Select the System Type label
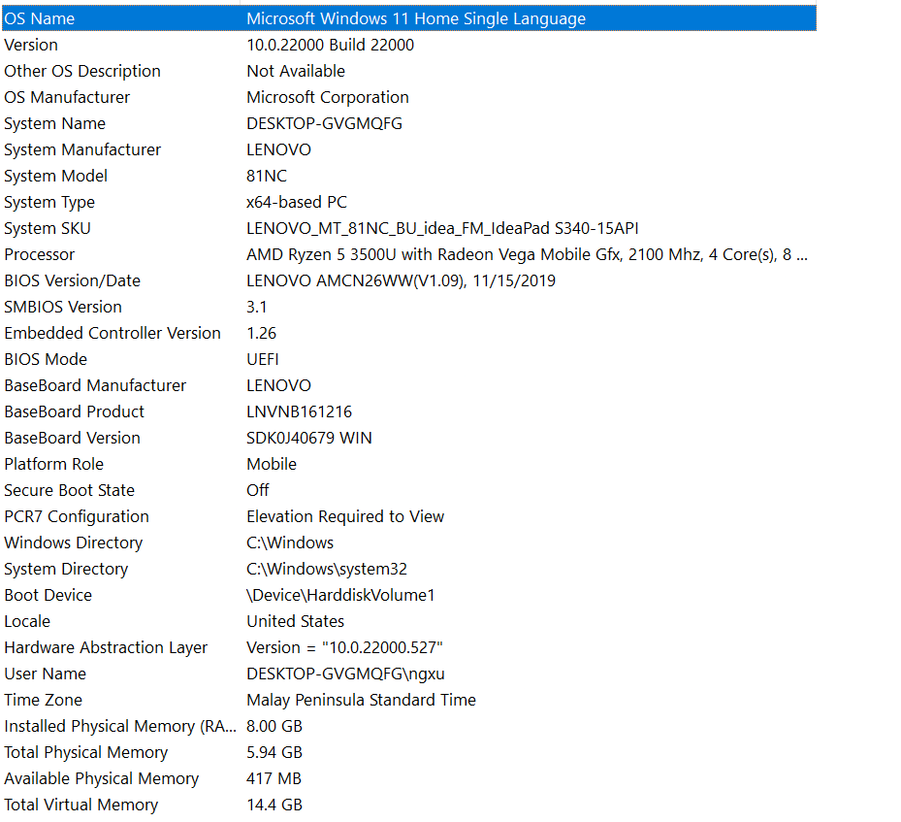Image resolution: width=901 pixels, height=822 pixels. click(49, 202)
